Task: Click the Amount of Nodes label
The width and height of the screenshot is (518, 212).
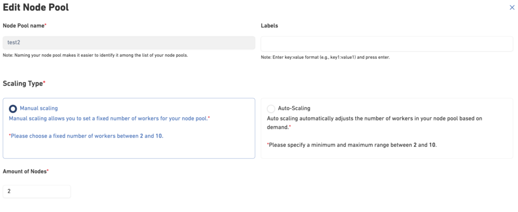Action: point(25,172)
